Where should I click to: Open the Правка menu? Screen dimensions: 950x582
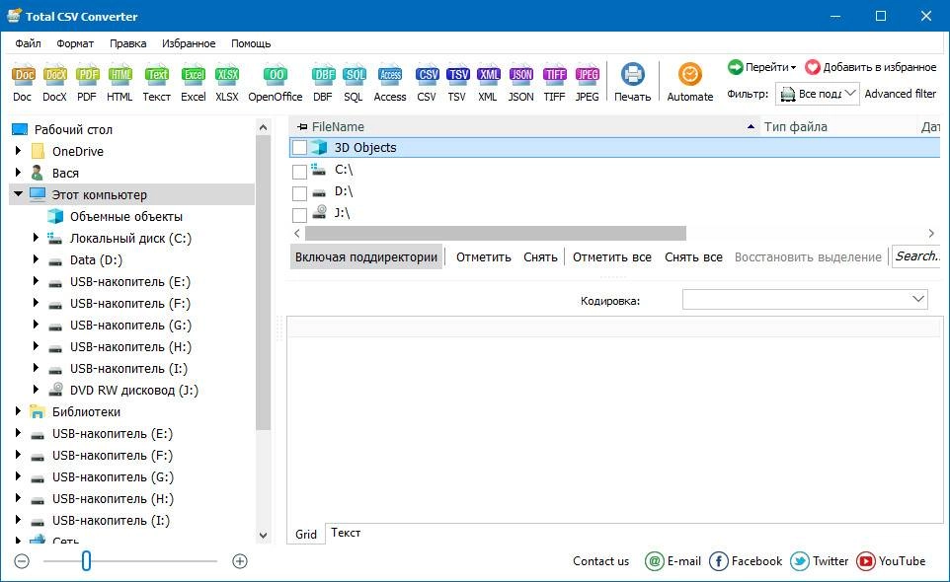[127, 43]
